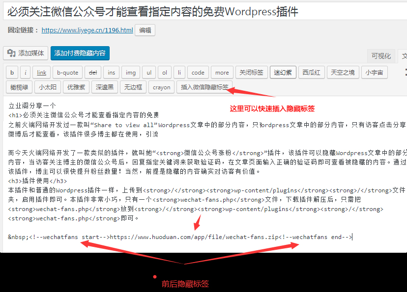Viewport: 407px width, 292px height.
Task: Switch to the 可视化 visual editor tab
Action: [x=381, y=56]
